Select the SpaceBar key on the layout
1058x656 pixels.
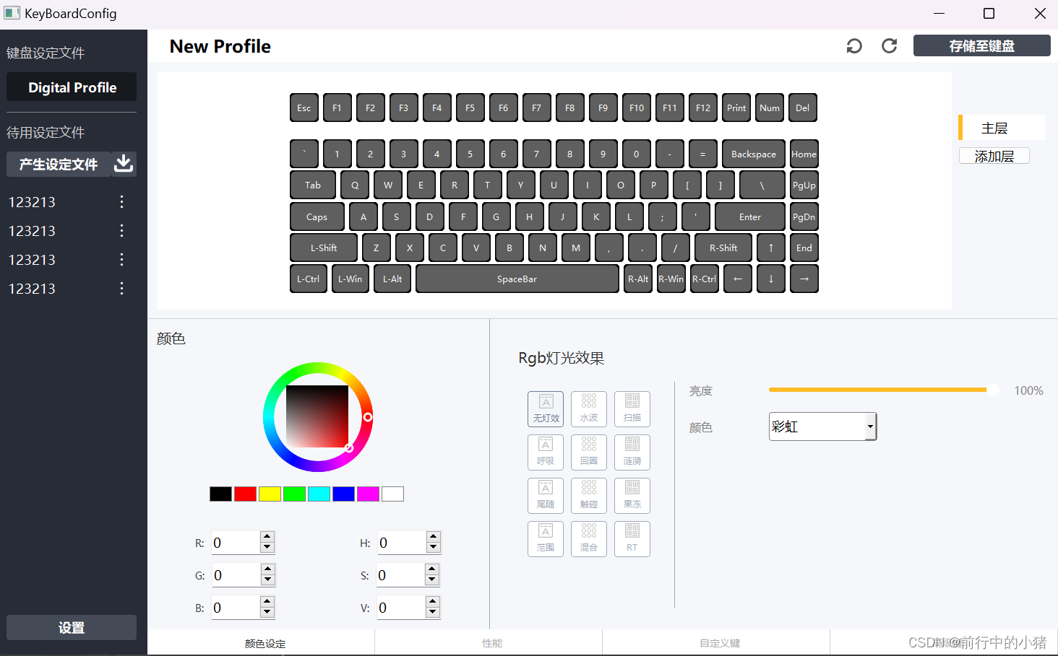[517, 279]
